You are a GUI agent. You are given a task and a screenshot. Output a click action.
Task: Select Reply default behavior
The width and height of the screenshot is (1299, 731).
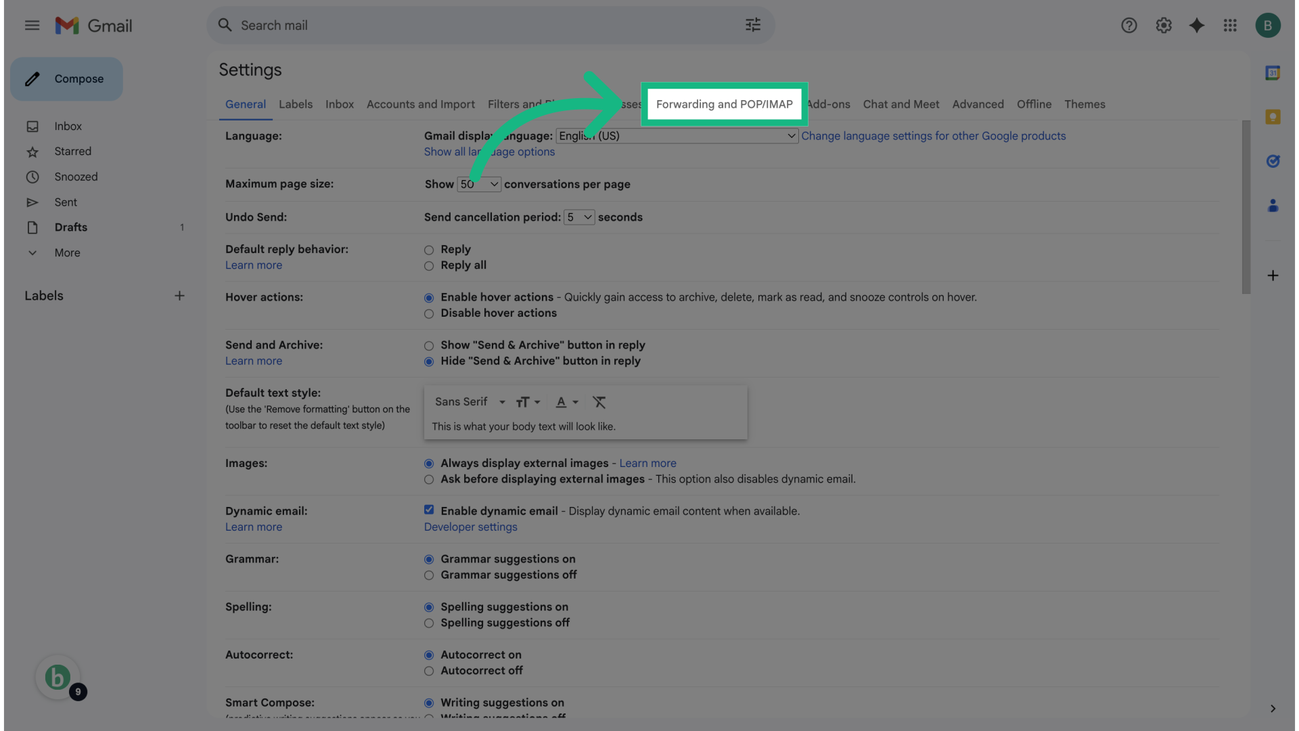coord(429,250)
